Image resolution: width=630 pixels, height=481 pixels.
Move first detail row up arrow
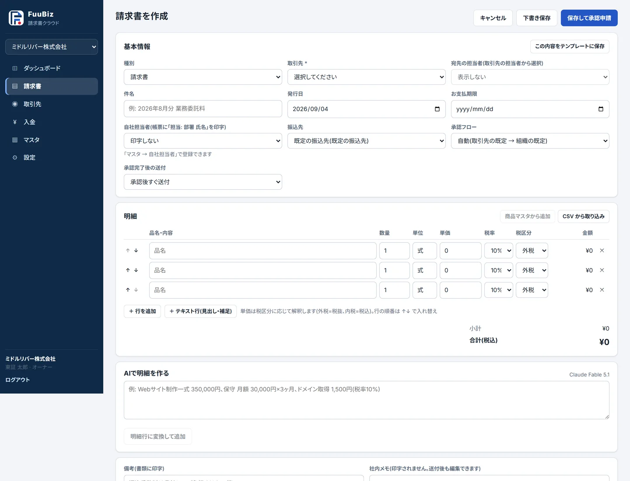[128, 251]
